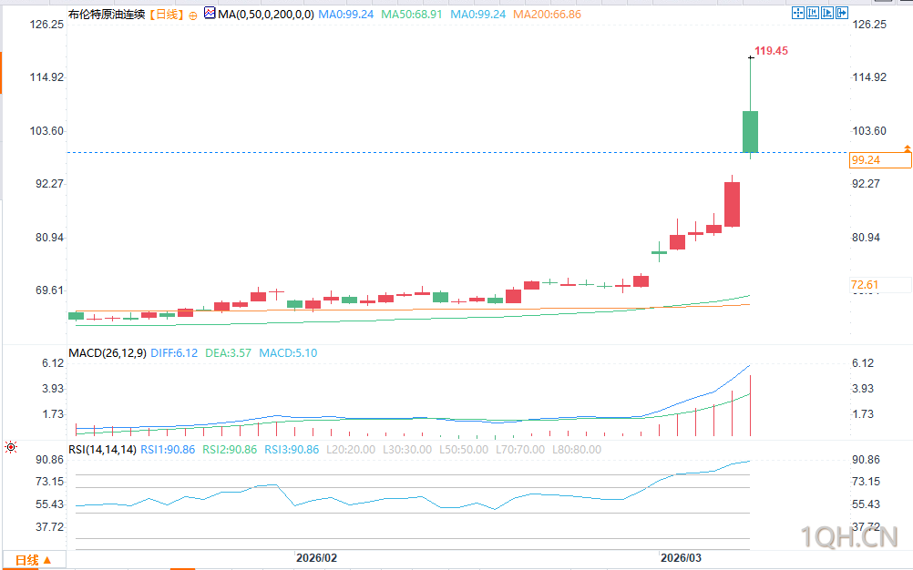
Task: Click the first MA0:99.24 legend value
Action: 346,14
